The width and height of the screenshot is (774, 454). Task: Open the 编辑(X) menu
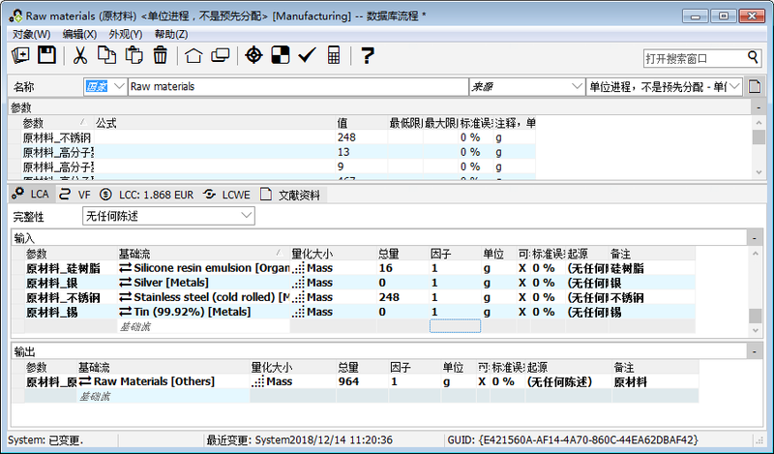[78, 34]
